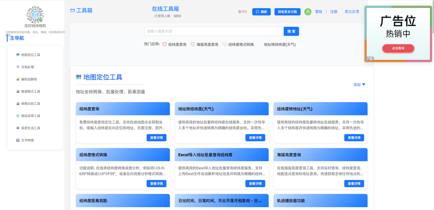Click 查看详情 on the 海拔高度查询 card
The height and width of the screenshot is (210, 434).
[354, 183]
